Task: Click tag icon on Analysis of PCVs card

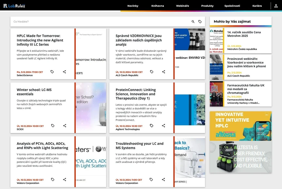Action: pos(53,180)
